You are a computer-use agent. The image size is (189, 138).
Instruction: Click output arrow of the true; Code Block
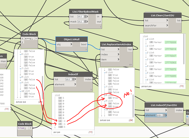(x=31, y=128)
